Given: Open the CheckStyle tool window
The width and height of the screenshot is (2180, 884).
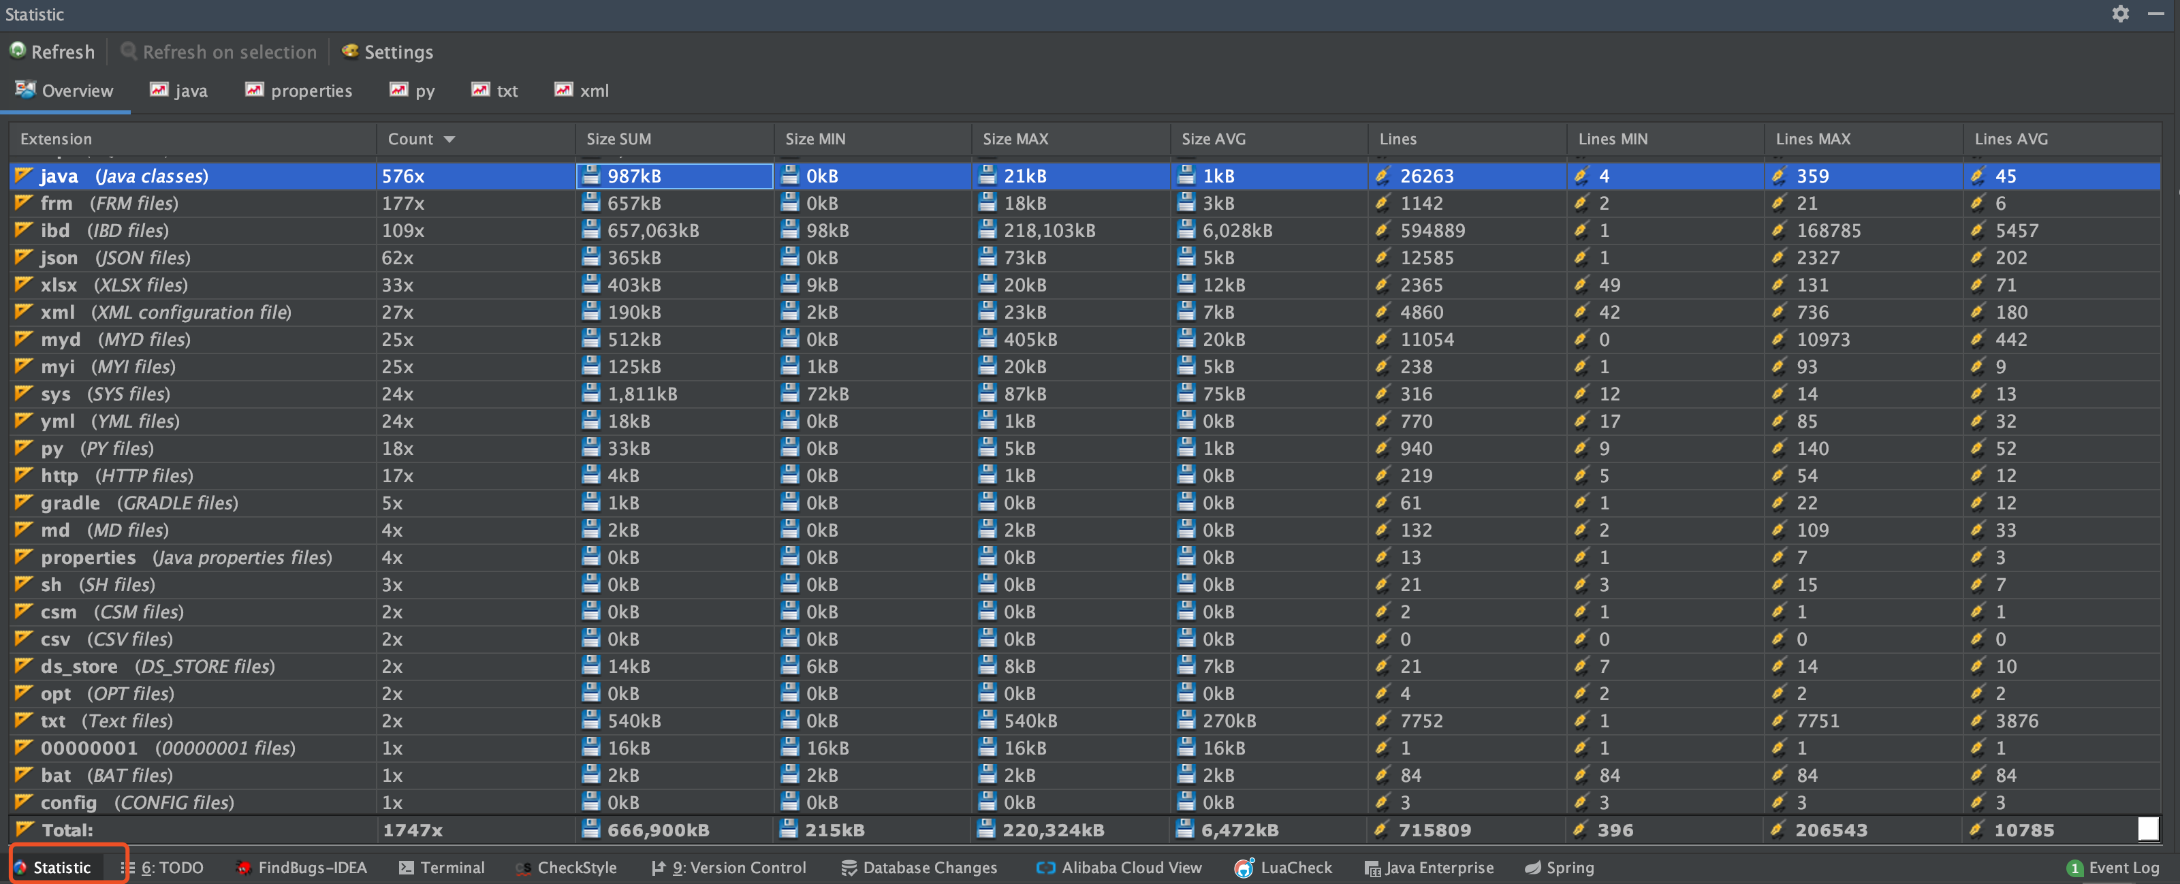Looking at the screenshot, I should (x=566, y=867).
